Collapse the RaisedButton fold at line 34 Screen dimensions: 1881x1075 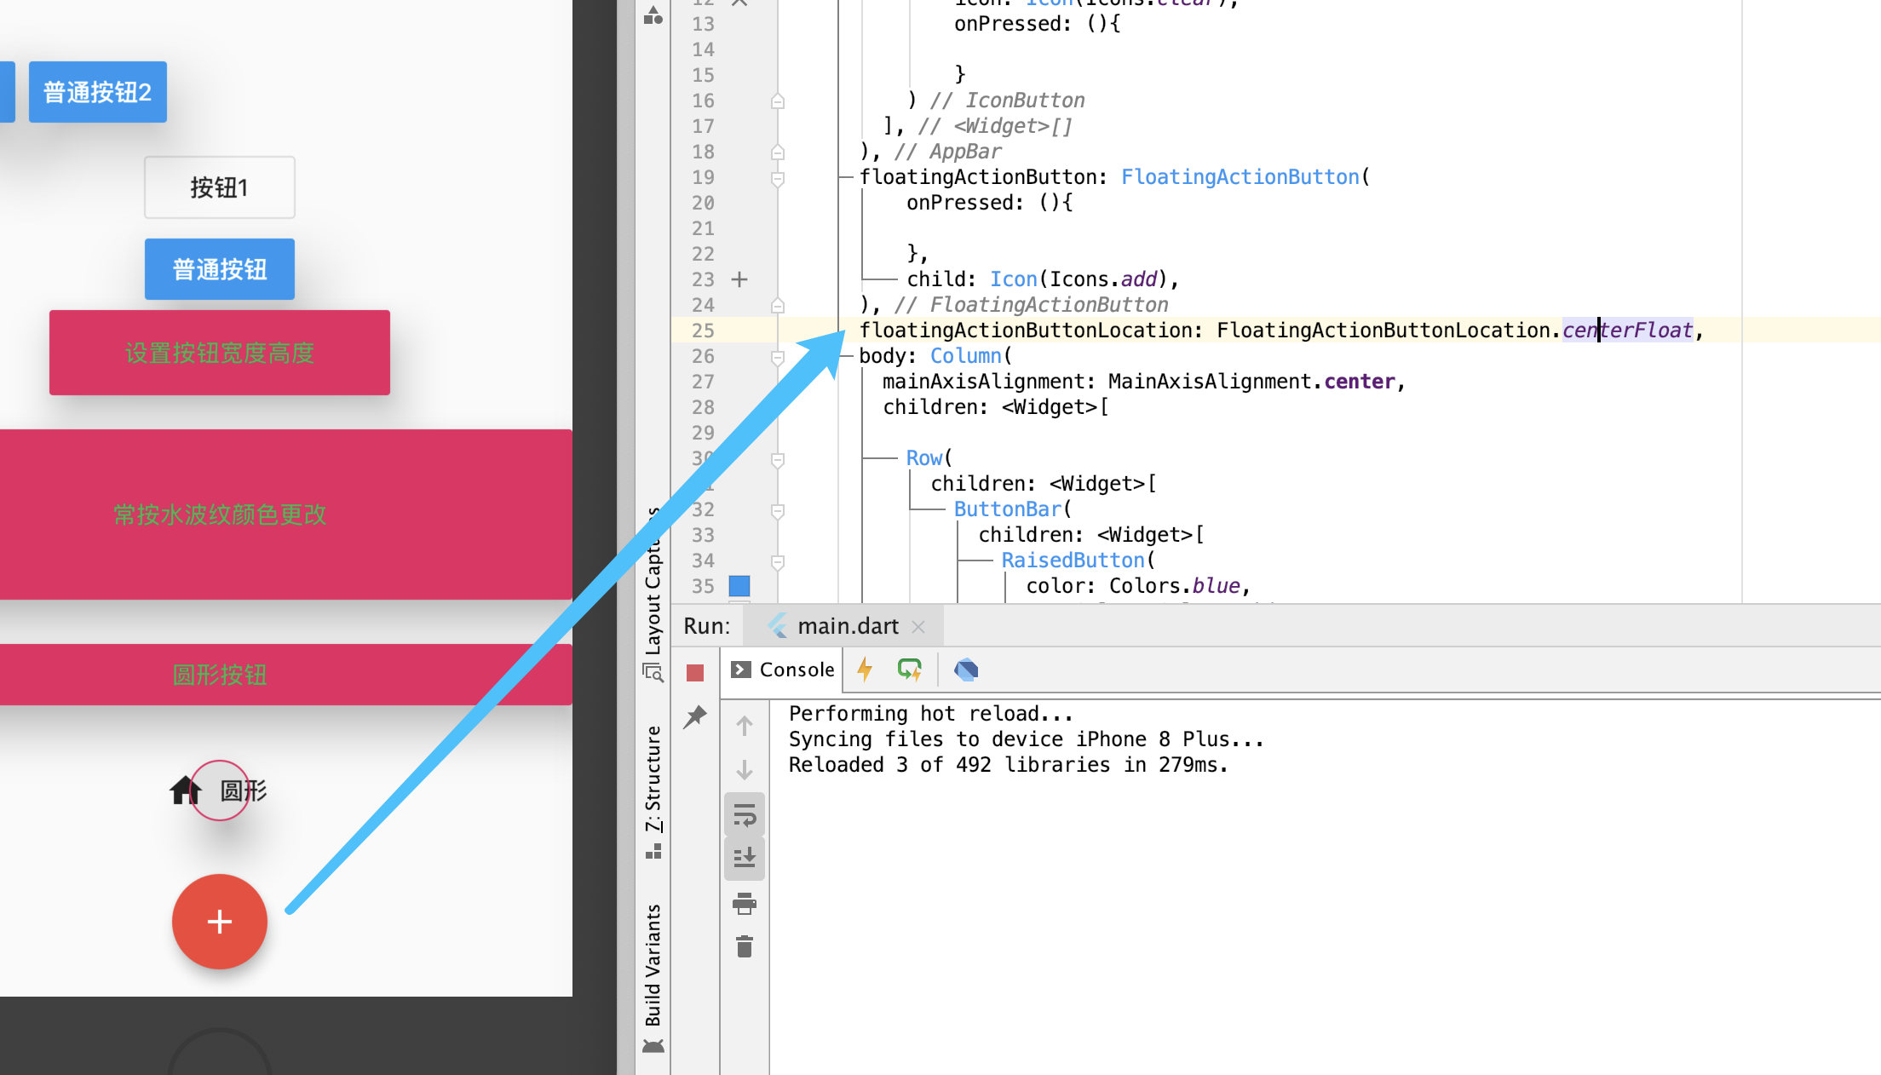[x=777, y=561]
